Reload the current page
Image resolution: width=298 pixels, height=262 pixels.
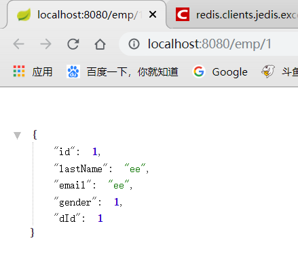click(73, 44)
